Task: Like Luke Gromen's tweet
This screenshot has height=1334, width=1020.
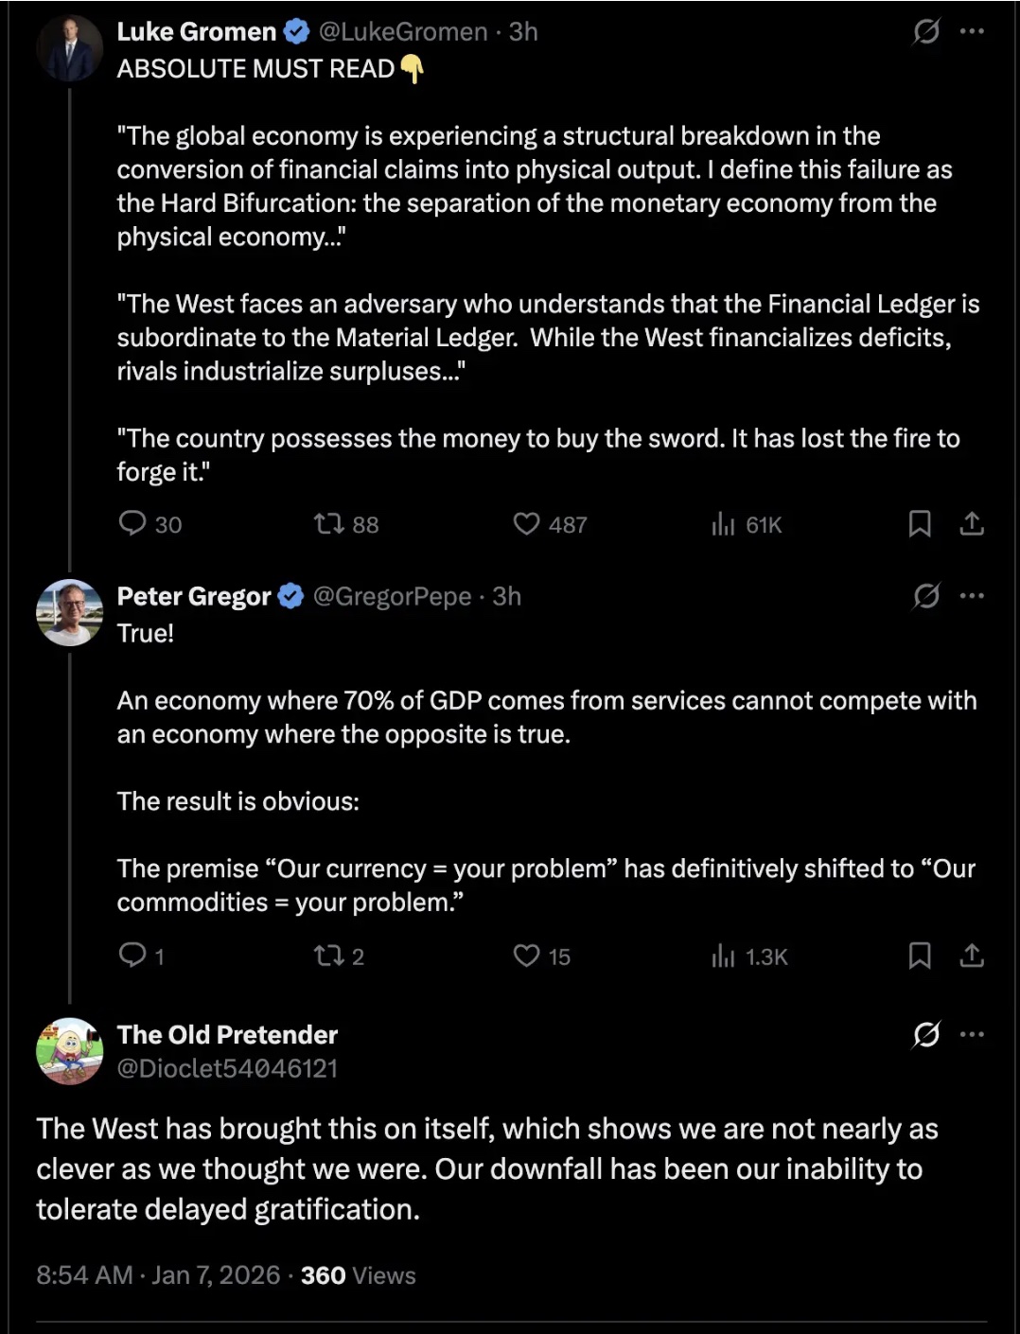Action: pos(526,523)
